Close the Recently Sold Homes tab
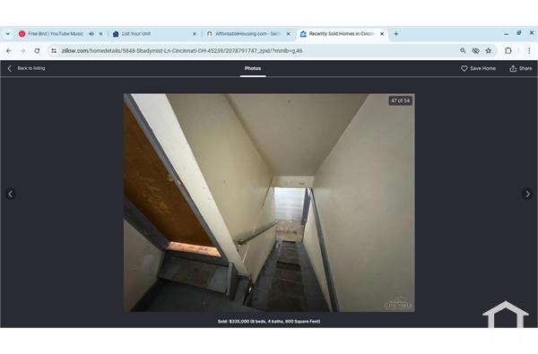Viewport: 538px width, 354px height. click(382, 34)
